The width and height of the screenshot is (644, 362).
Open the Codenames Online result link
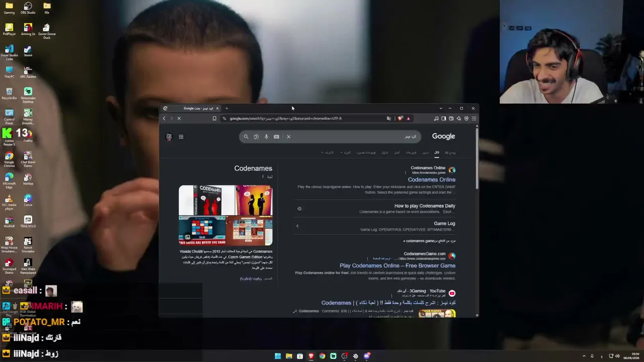[x=432, y=179]
